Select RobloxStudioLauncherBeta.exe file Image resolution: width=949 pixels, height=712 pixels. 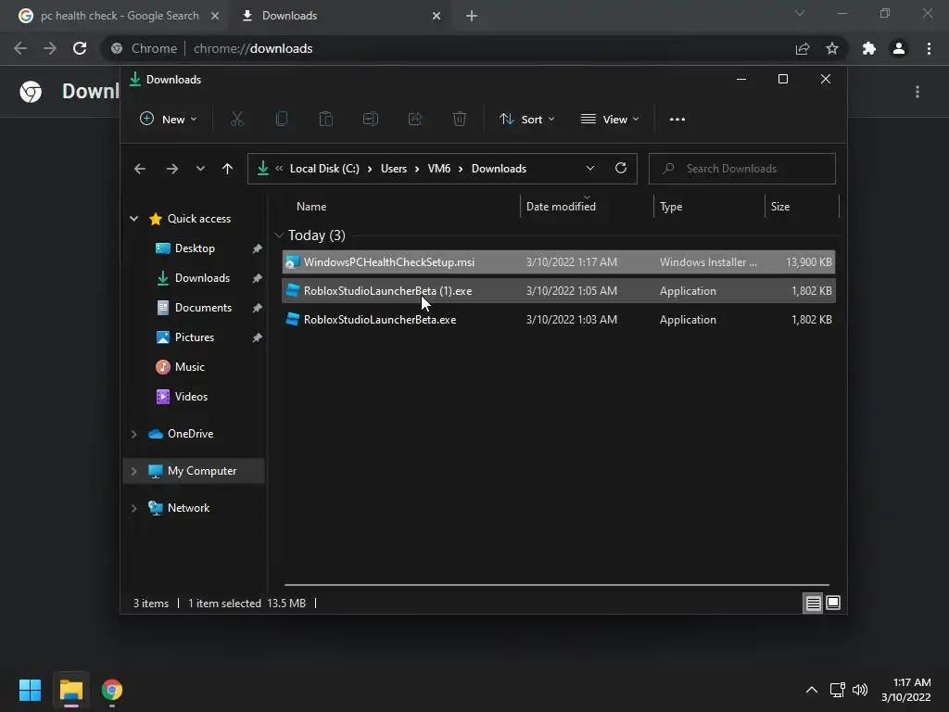click(x=559, y=320)
